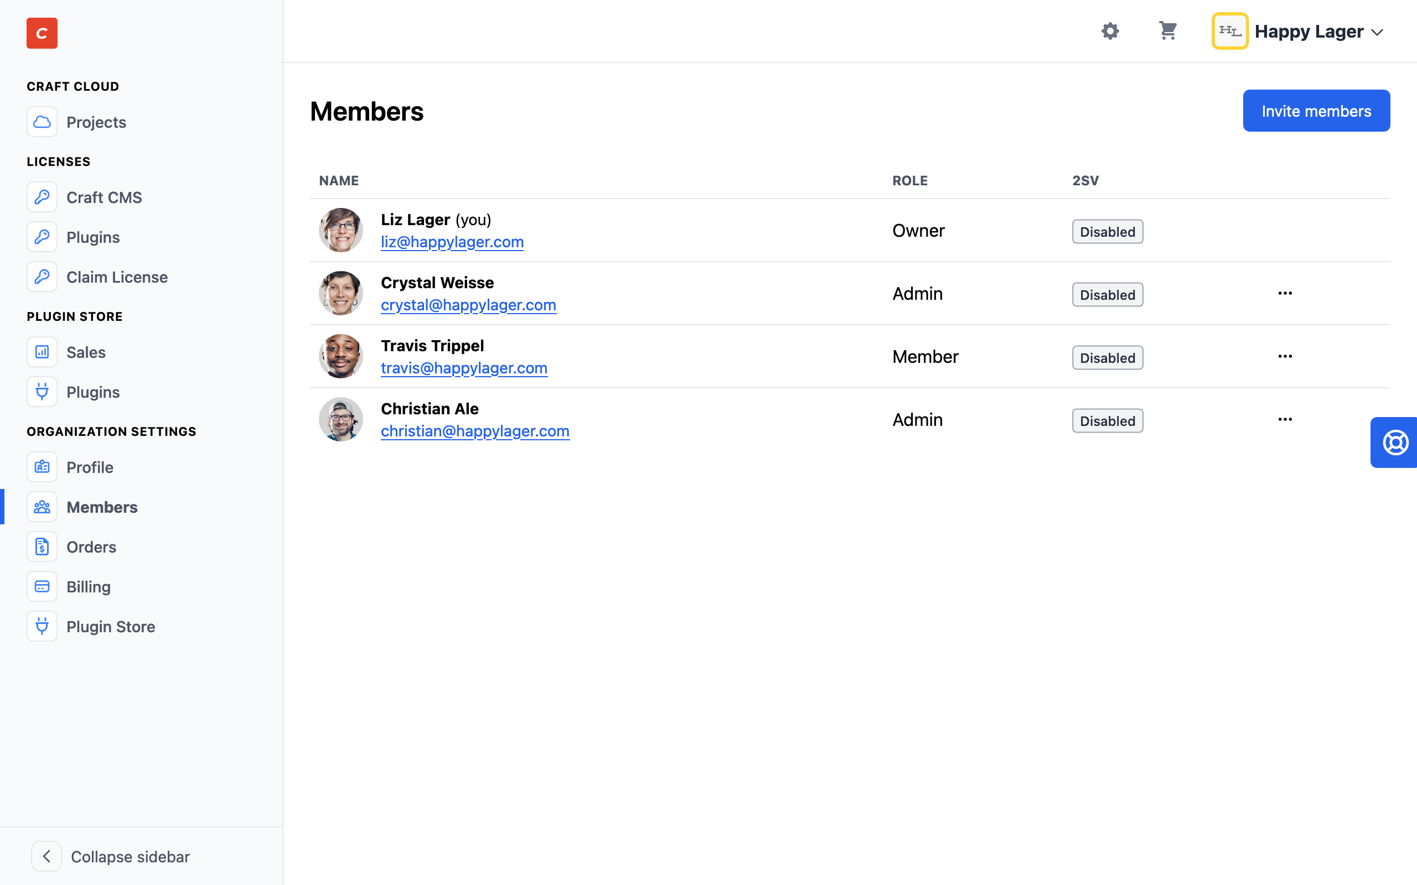
Task: Click the Collapse sidebar label
Action: pos(130,857)
